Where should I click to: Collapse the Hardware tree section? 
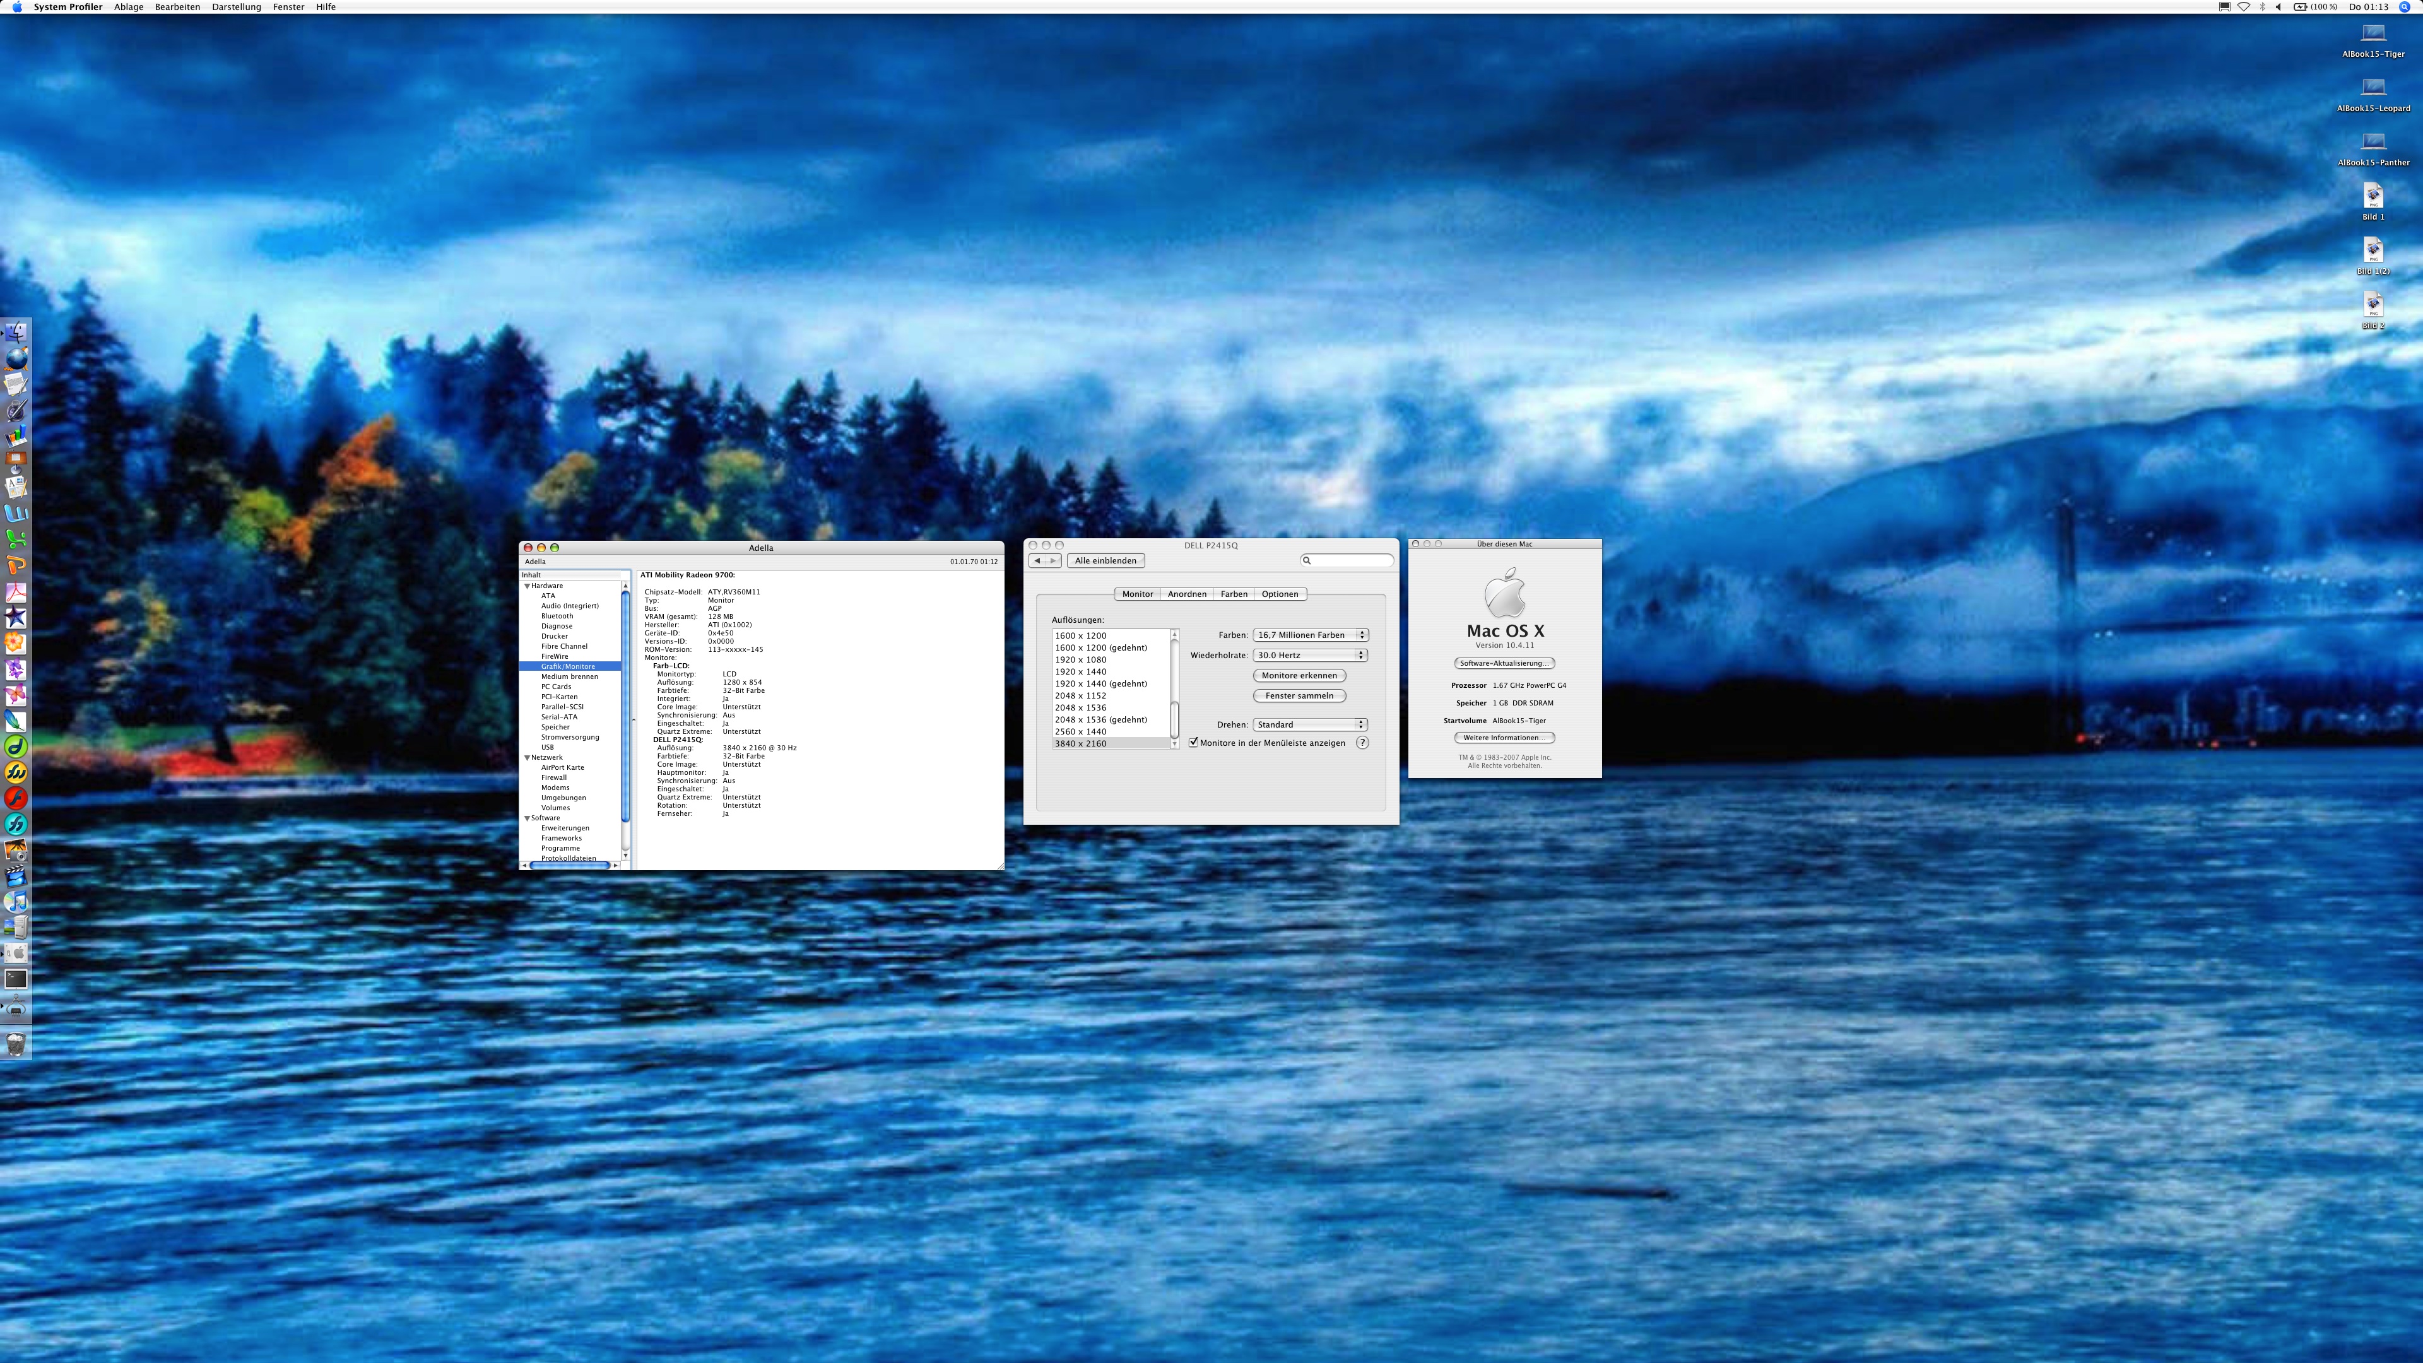[x=528, y=586]
